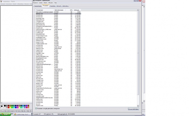This screenshot has width=189, height=116.
Task: Toggle 'Processen van alle gebruikers weergeven' checkbox
Action: coord(36,108)
